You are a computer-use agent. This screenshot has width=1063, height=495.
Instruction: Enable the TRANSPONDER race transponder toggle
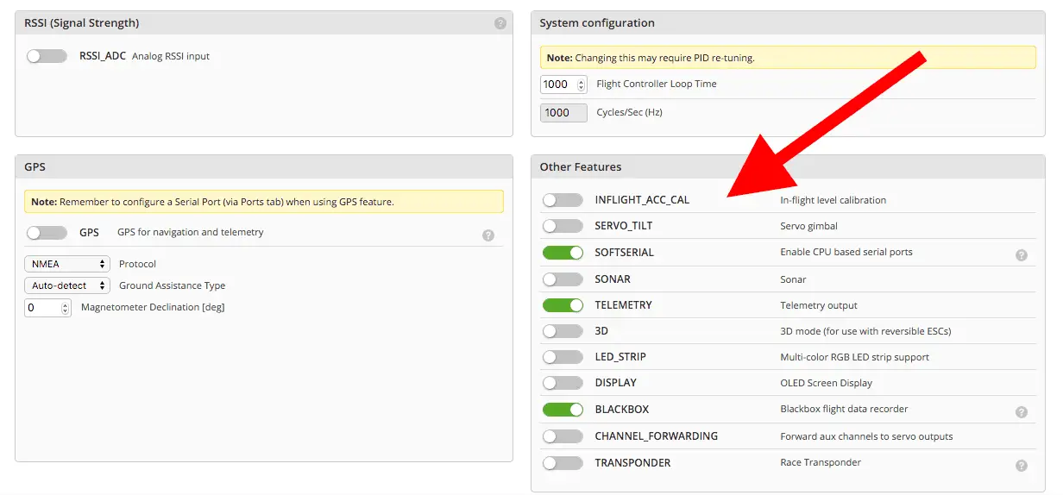click(563, 463)
